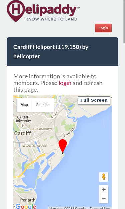Click the A4161 road label on map
125x209 pixels.
pyautogui.click(x=55, y=115)
